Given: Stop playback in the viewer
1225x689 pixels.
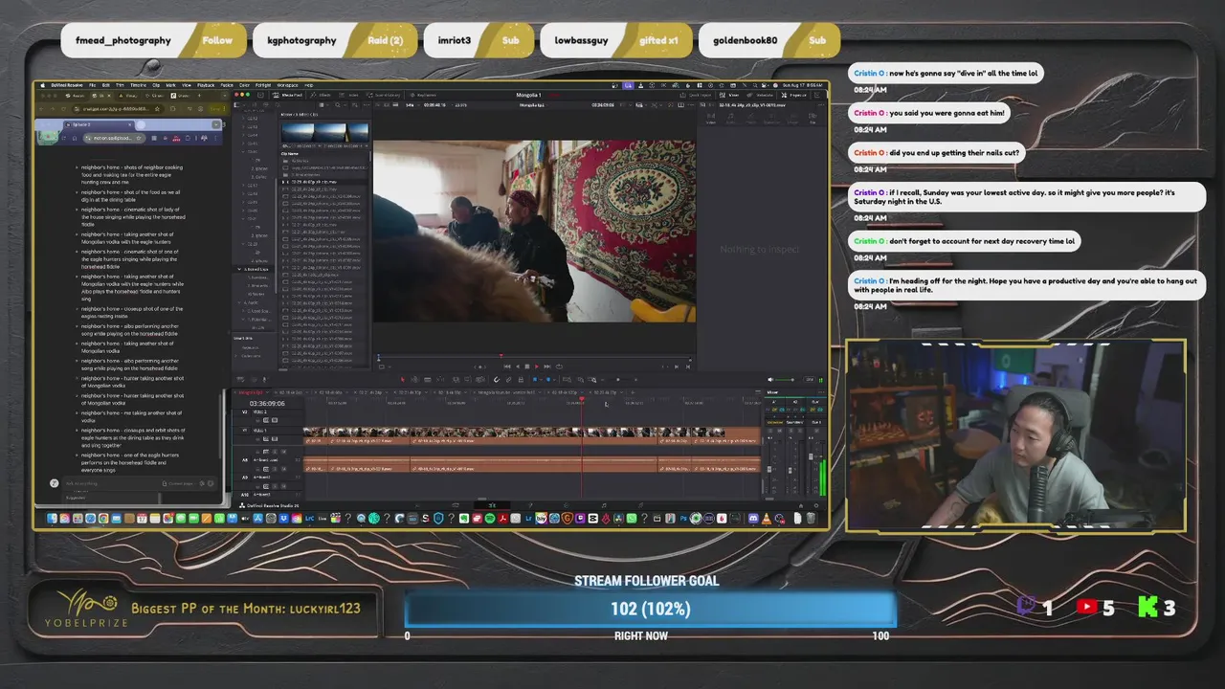Looking at the screenshot, I should pos(526,367).
